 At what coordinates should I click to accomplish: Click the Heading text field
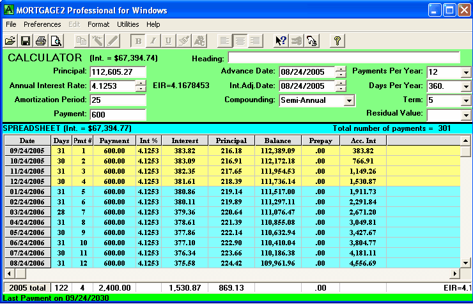343,58
